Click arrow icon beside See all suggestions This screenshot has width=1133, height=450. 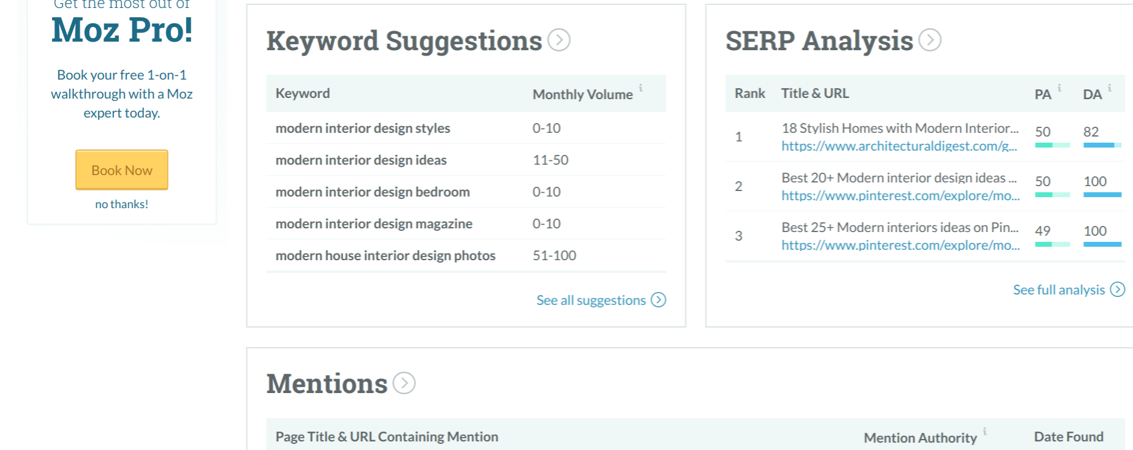click(658, 300)
